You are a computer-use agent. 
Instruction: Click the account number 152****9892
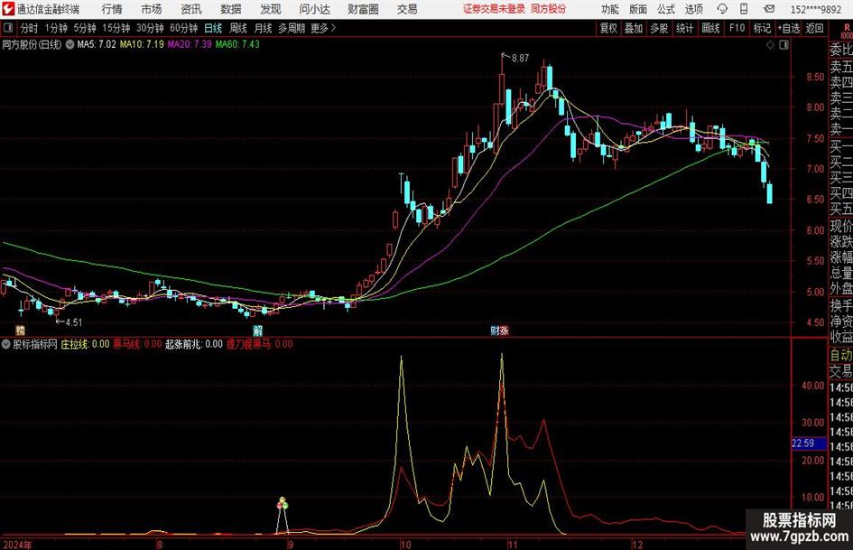click(816, 9)
